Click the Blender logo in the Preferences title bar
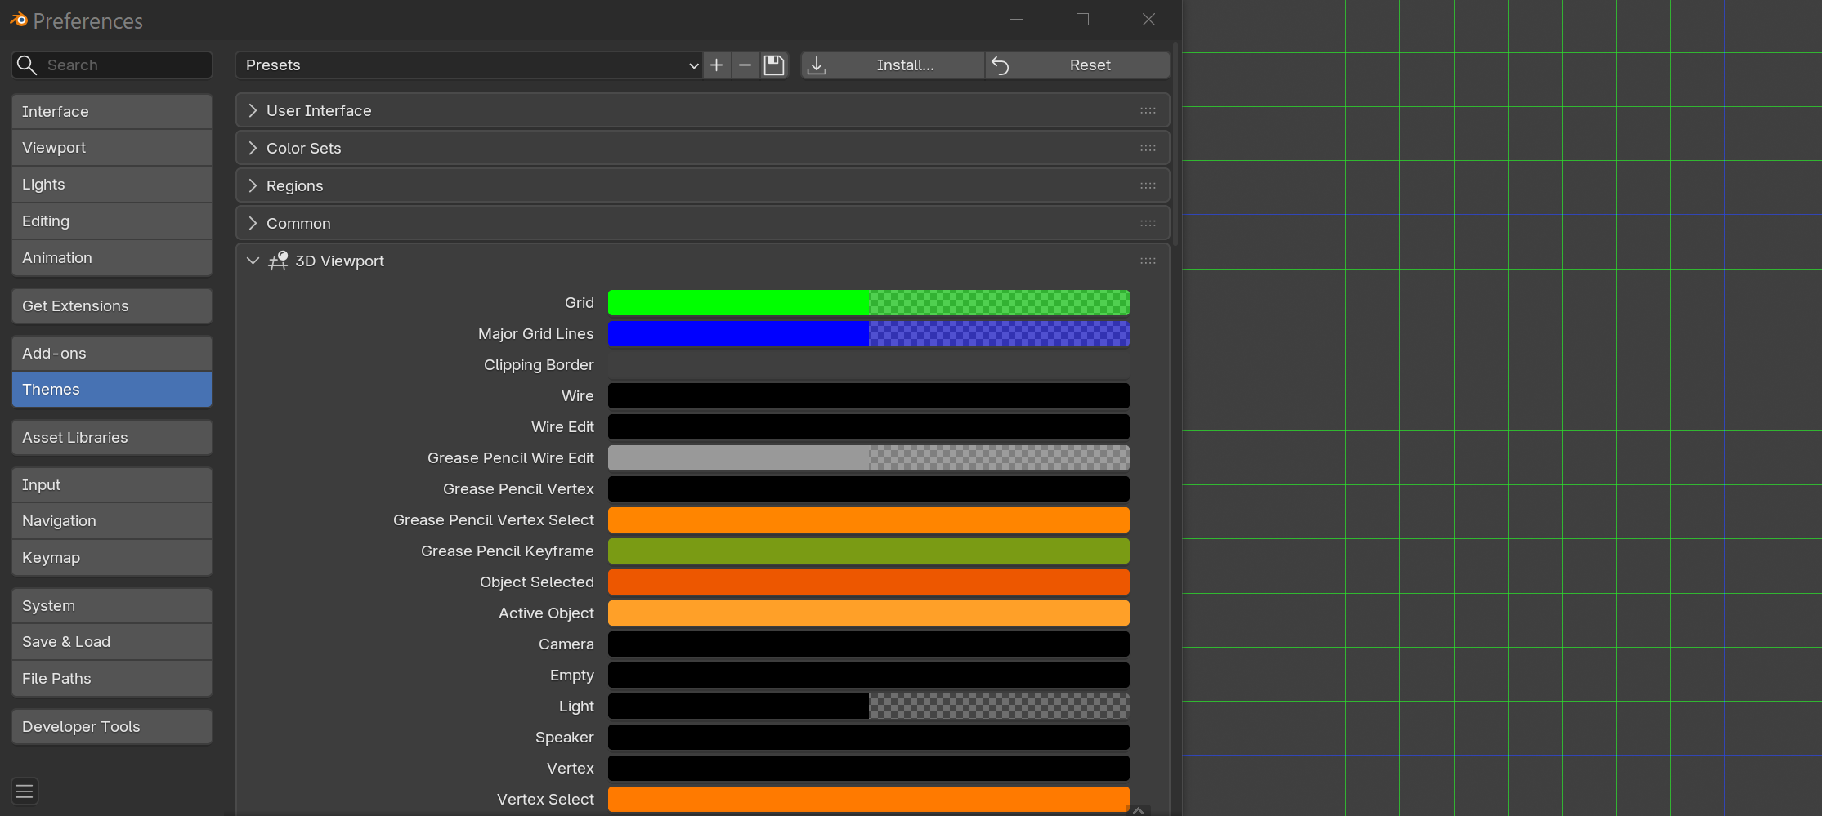This screenshot has height=816, width=1822. coord(19,20)
